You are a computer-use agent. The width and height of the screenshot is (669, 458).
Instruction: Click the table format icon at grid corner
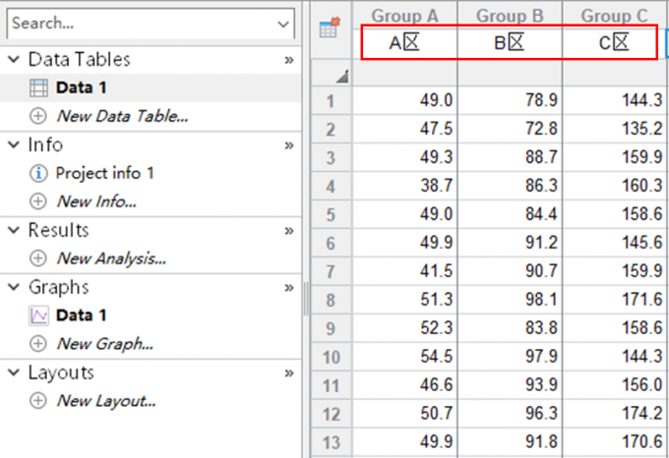pyautogui.click(x=331, y=29)
